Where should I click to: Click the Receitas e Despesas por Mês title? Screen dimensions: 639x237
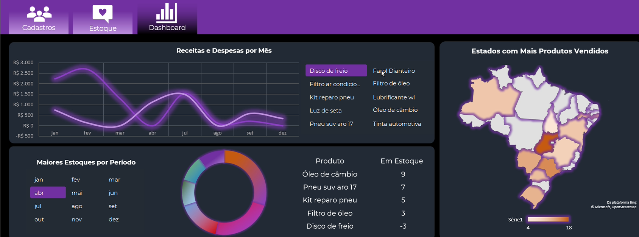pos(224,51)
